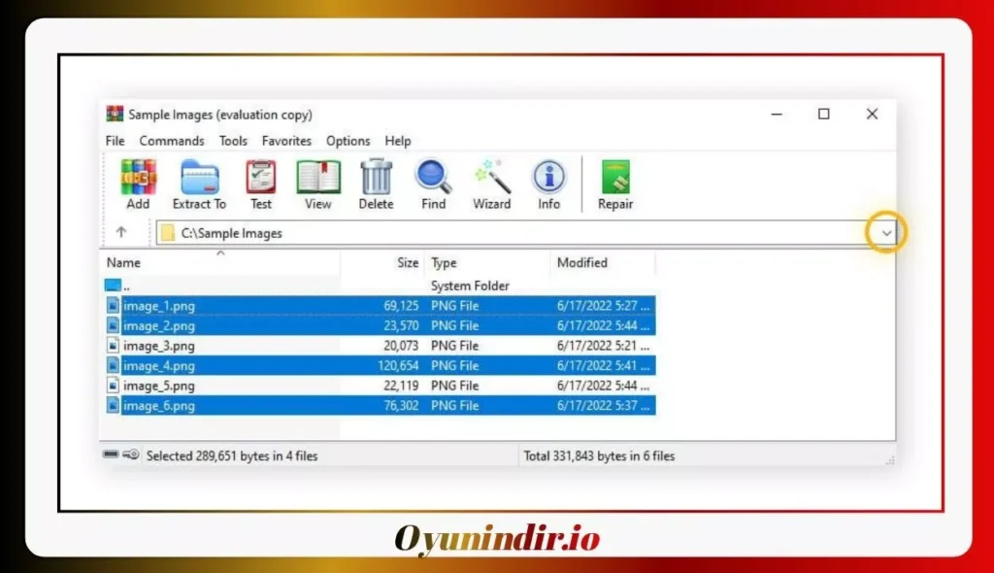Click the image_5.png file icon
Viewport: 994px width, 573px height.
click(113, 386)
